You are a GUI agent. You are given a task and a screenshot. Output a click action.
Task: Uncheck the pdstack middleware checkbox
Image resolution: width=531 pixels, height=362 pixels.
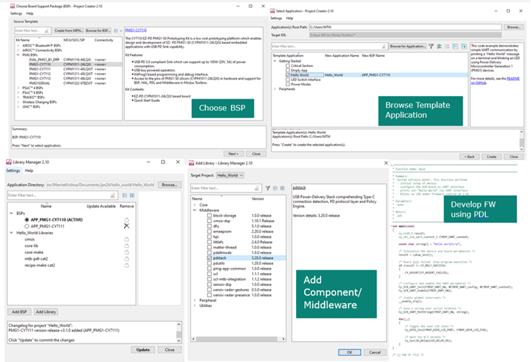pyautogui.click(x=209, y=258)
